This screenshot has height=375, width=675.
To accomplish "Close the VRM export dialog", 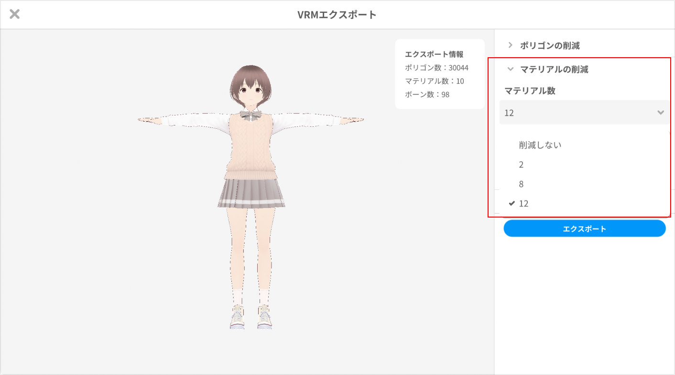I will 14,14.
